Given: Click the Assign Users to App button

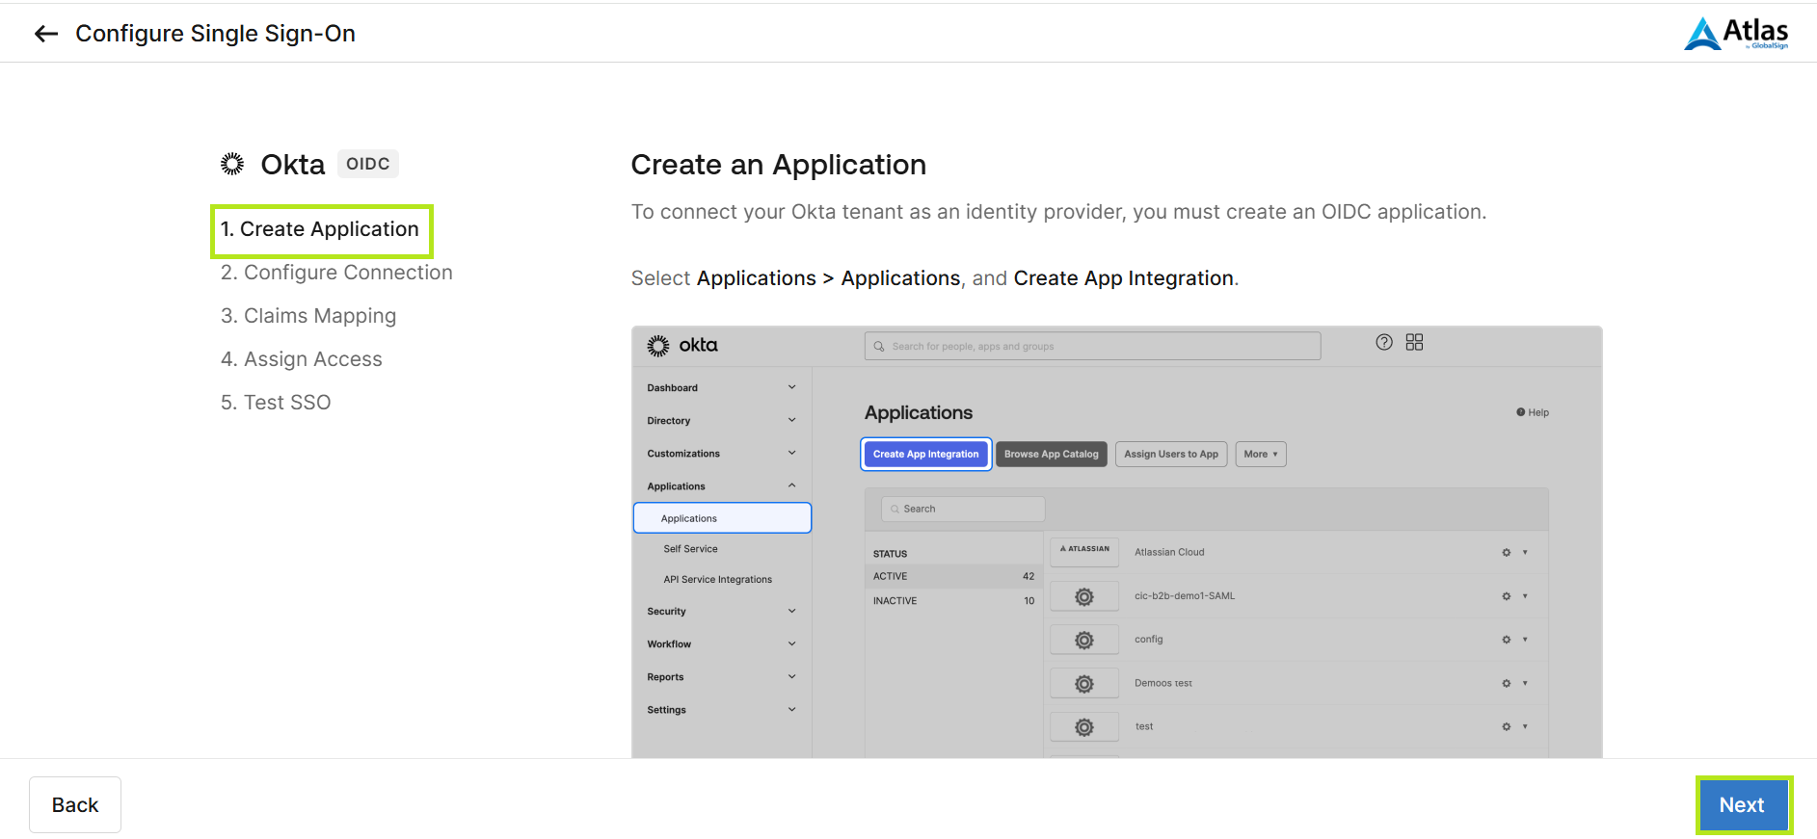Looking at the screenshot, I should point(1171,454).
